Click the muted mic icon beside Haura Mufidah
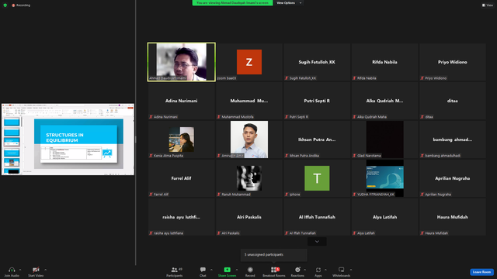Image resolution: width=497 pixels, height=279 pixels. pos(422,233)
